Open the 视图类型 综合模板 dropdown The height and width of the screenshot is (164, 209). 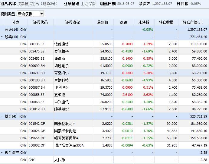(41, 14)
